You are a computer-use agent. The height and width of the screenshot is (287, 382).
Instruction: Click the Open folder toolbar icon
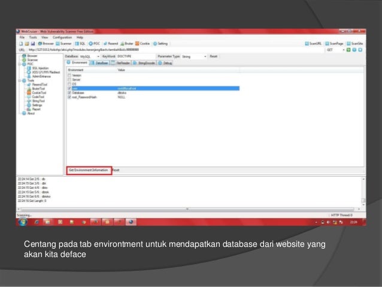(27, 44)
